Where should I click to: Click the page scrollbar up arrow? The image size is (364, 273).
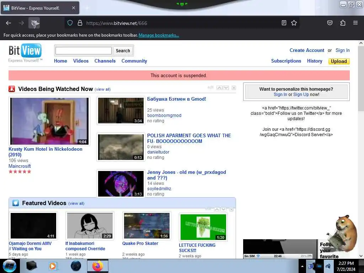pyautogui.click(x=361, y=43)
